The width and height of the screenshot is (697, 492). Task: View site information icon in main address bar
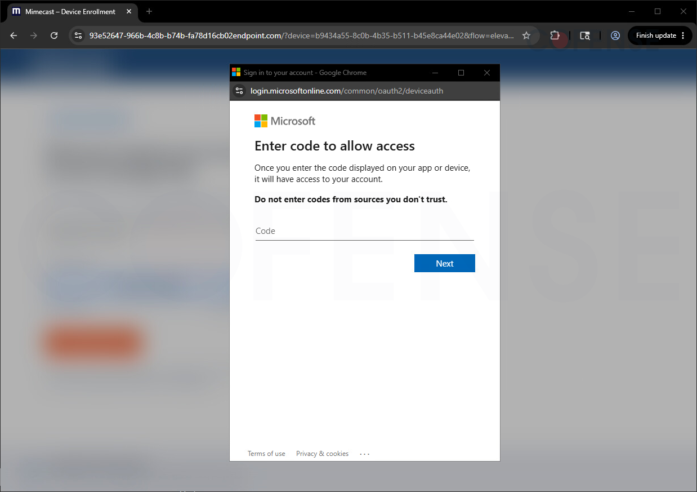click(x=78, y=36)
